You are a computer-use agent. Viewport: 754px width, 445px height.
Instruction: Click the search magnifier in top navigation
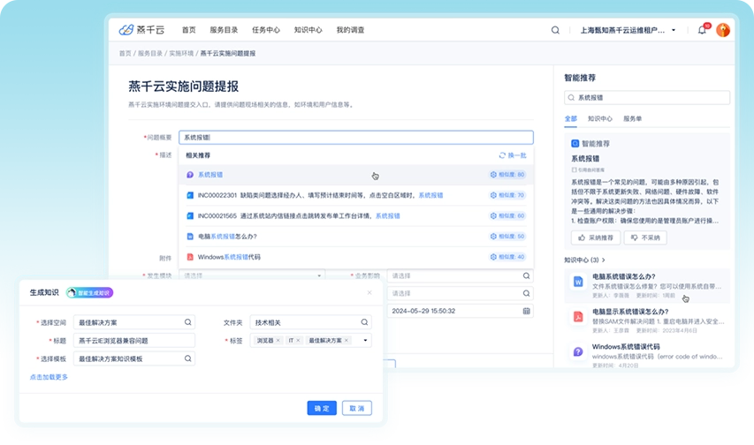click(x=555, y=30)
